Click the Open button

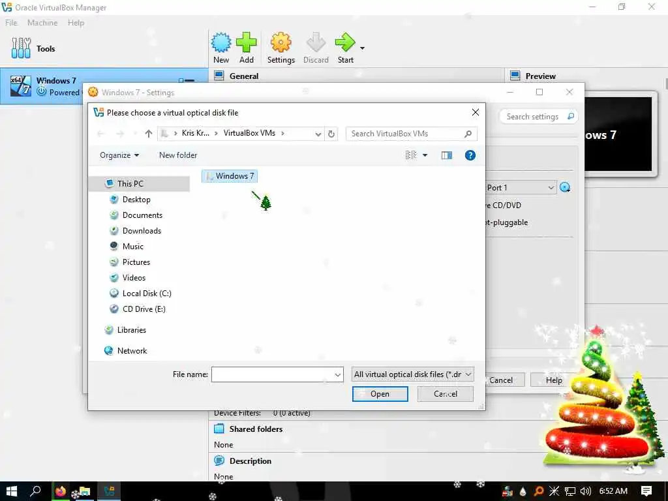click(380, 394)
